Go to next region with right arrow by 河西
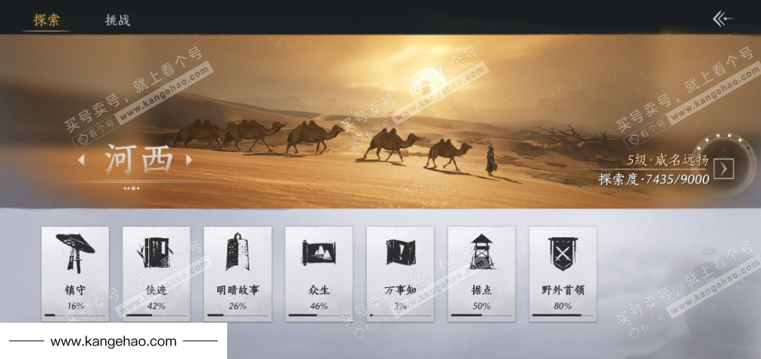 pos(189,160)
